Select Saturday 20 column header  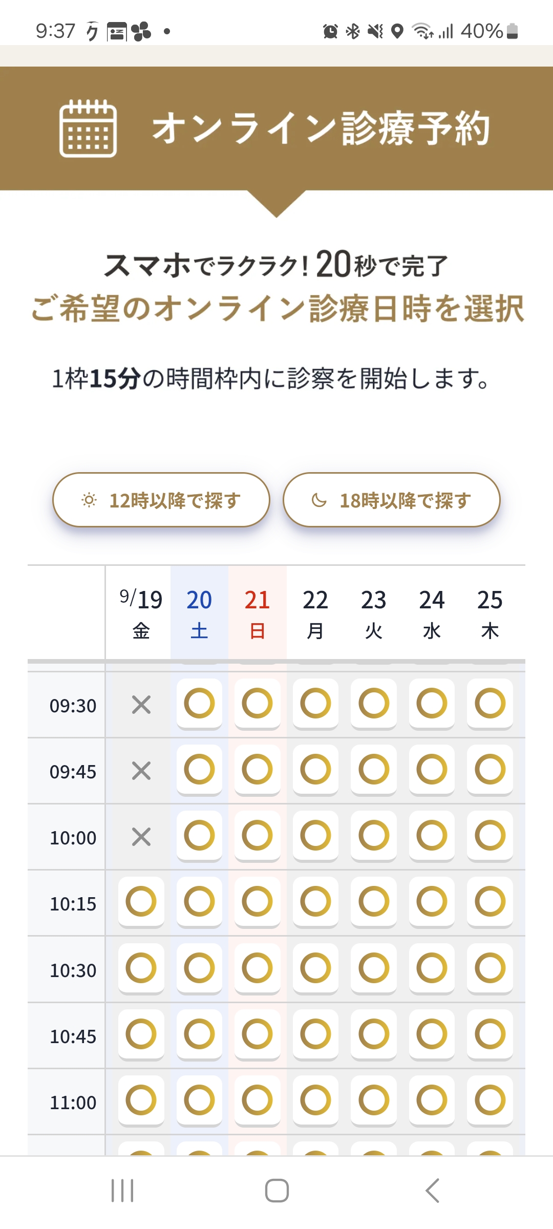point(199,613)
